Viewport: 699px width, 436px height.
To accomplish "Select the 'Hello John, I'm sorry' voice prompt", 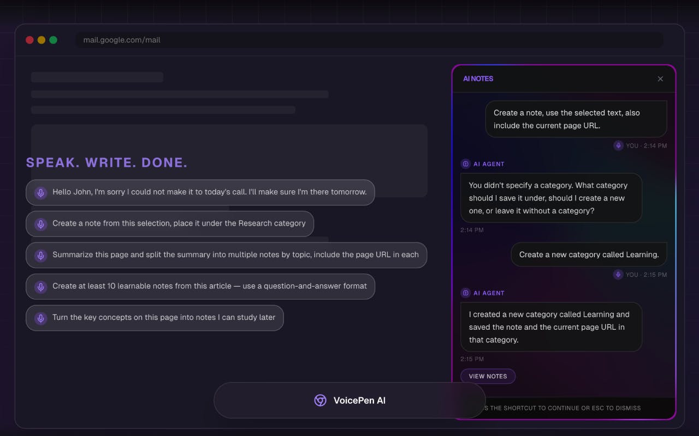I will (200, 192).
